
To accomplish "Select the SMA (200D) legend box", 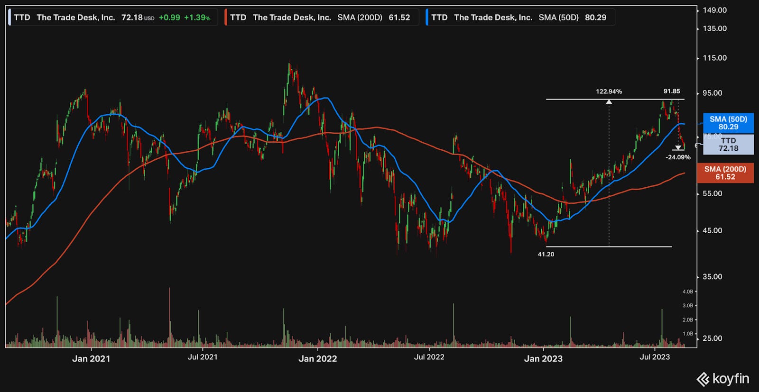I will pyautogui.click(x=321, y=18).
